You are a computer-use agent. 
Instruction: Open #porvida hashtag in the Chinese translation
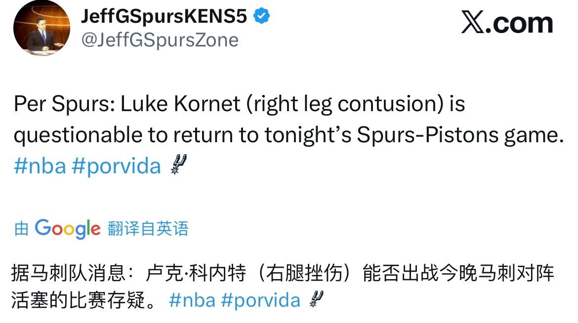[x=261, y=300]
